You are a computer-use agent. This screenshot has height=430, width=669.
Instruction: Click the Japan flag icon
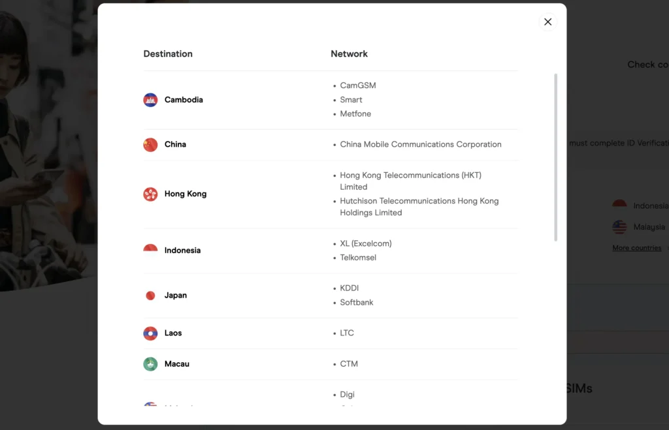(x=150, y=296)
